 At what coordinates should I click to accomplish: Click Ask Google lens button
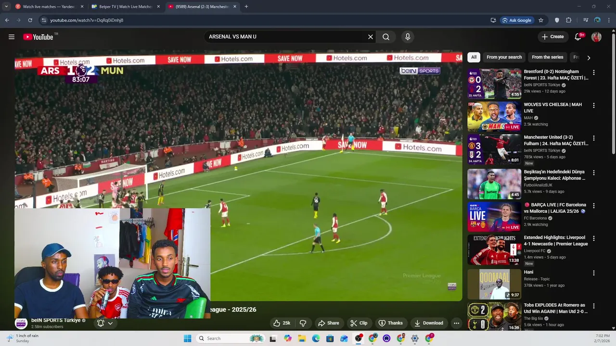tap(517, 20)
